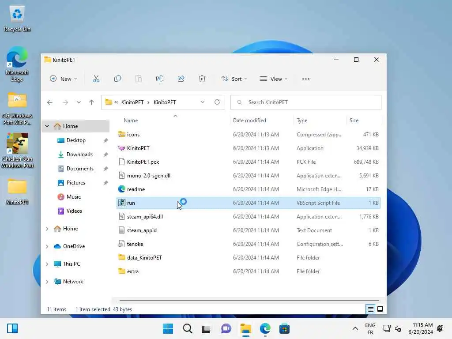Open the Sort options dropdown
The image size is (452, 339).
click(x=234, y=79)
